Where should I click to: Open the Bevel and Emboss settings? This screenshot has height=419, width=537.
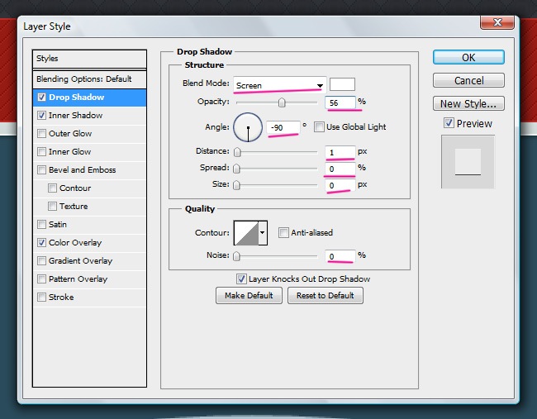[82, 170]
